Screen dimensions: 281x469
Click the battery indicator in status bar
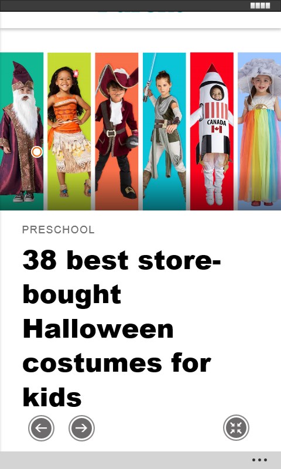pyautogui.click(x=260, y=6)
